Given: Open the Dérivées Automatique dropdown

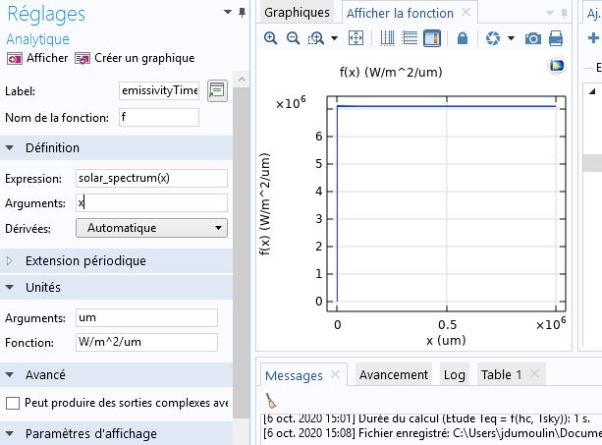Looking at the screenshot, I should (x=151, y=228).
